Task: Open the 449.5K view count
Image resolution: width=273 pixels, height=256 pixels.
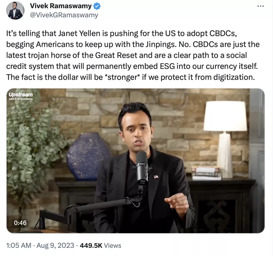Action: click(91, 245)
